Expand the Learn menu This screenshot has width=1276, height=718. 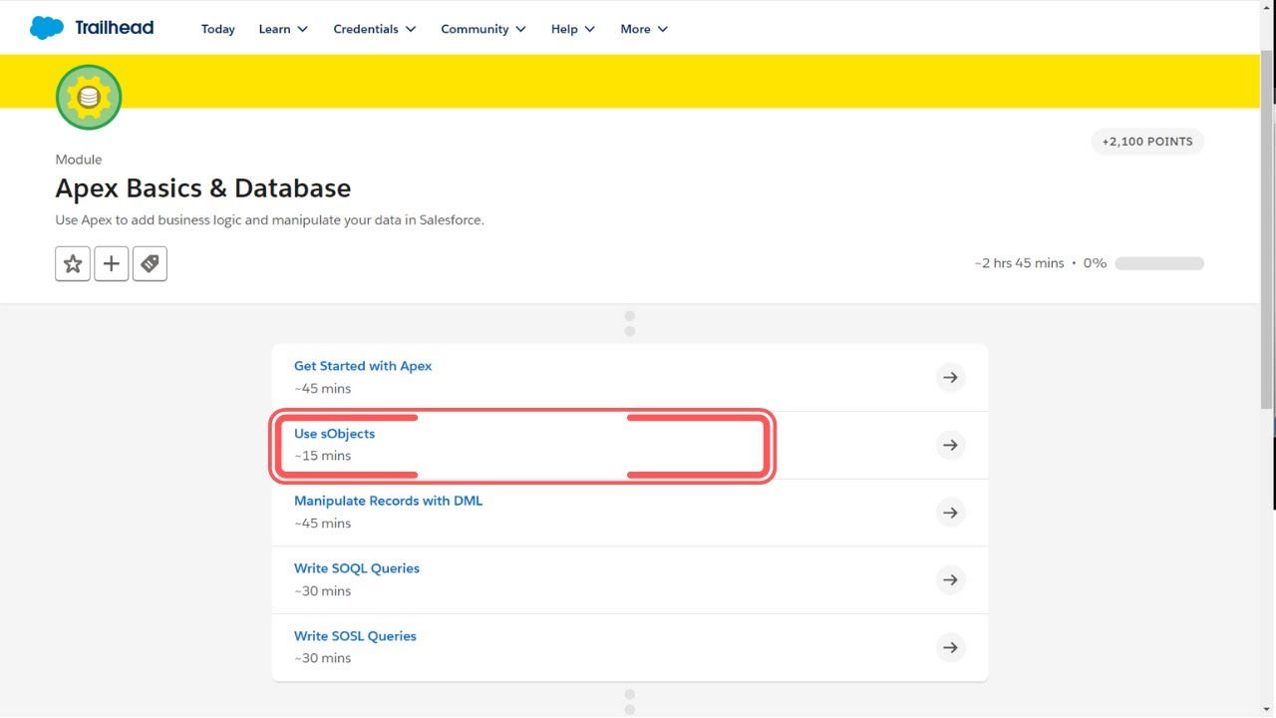283,29
